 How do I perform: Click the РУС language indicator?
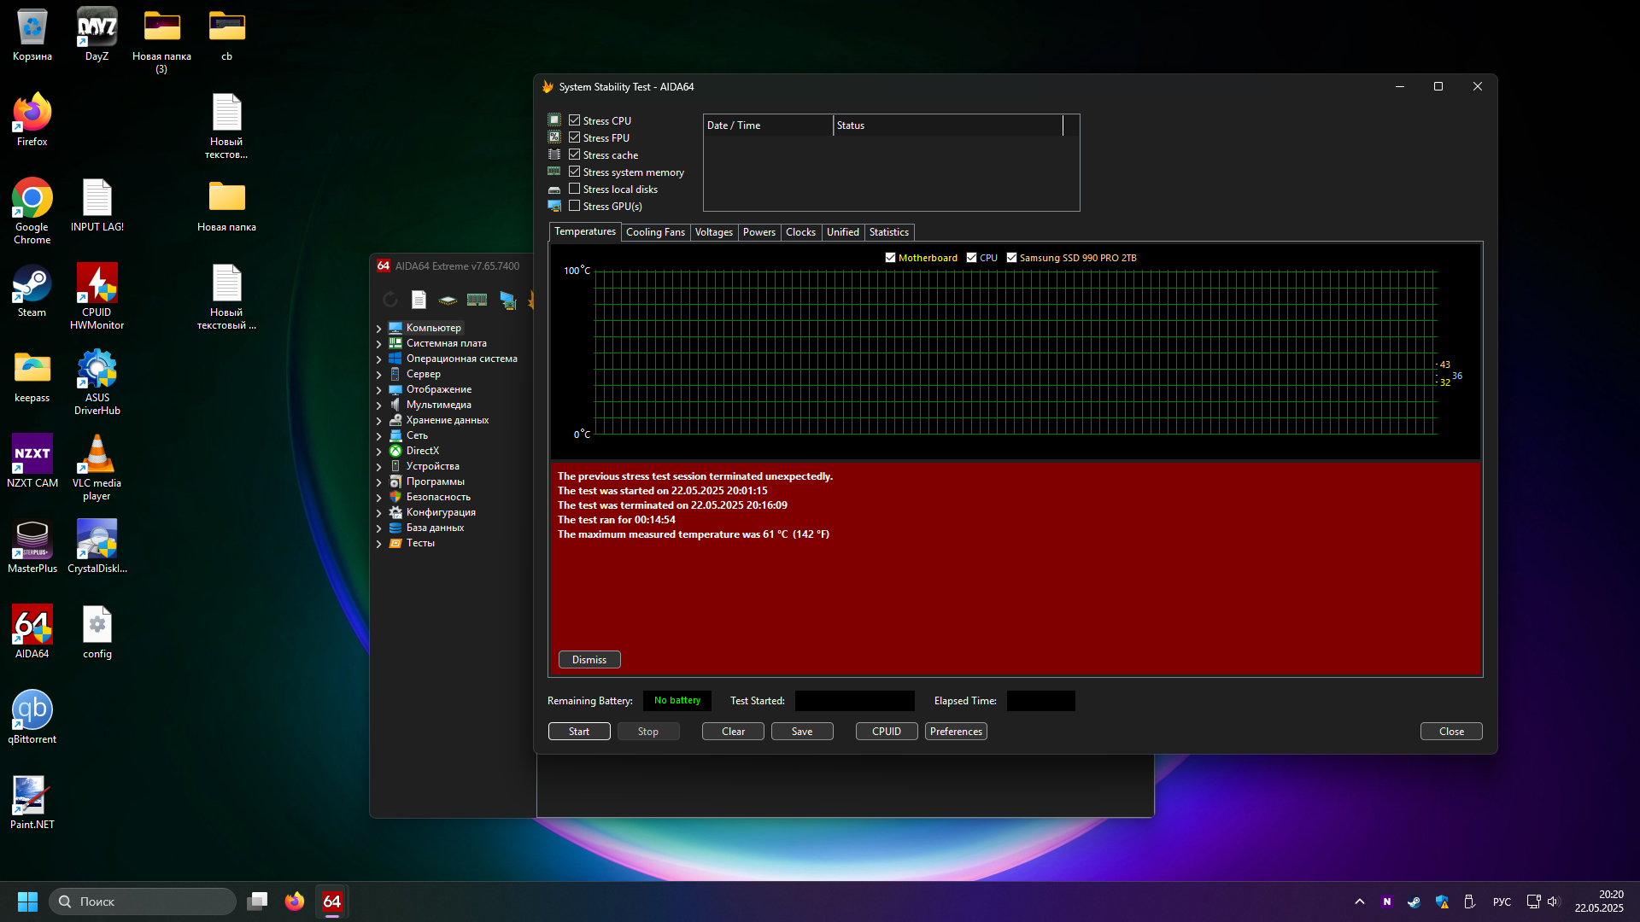(1502, 902)
